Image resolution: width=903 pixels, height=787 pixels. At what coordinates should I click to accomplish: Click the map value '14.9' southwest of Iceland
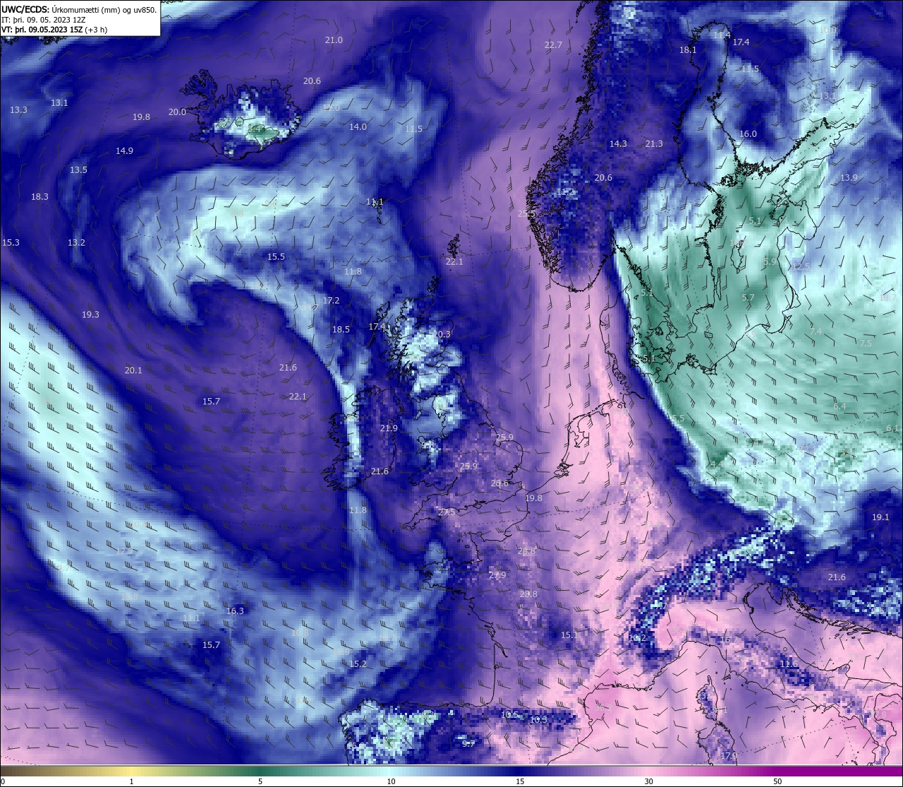point(124,151)
